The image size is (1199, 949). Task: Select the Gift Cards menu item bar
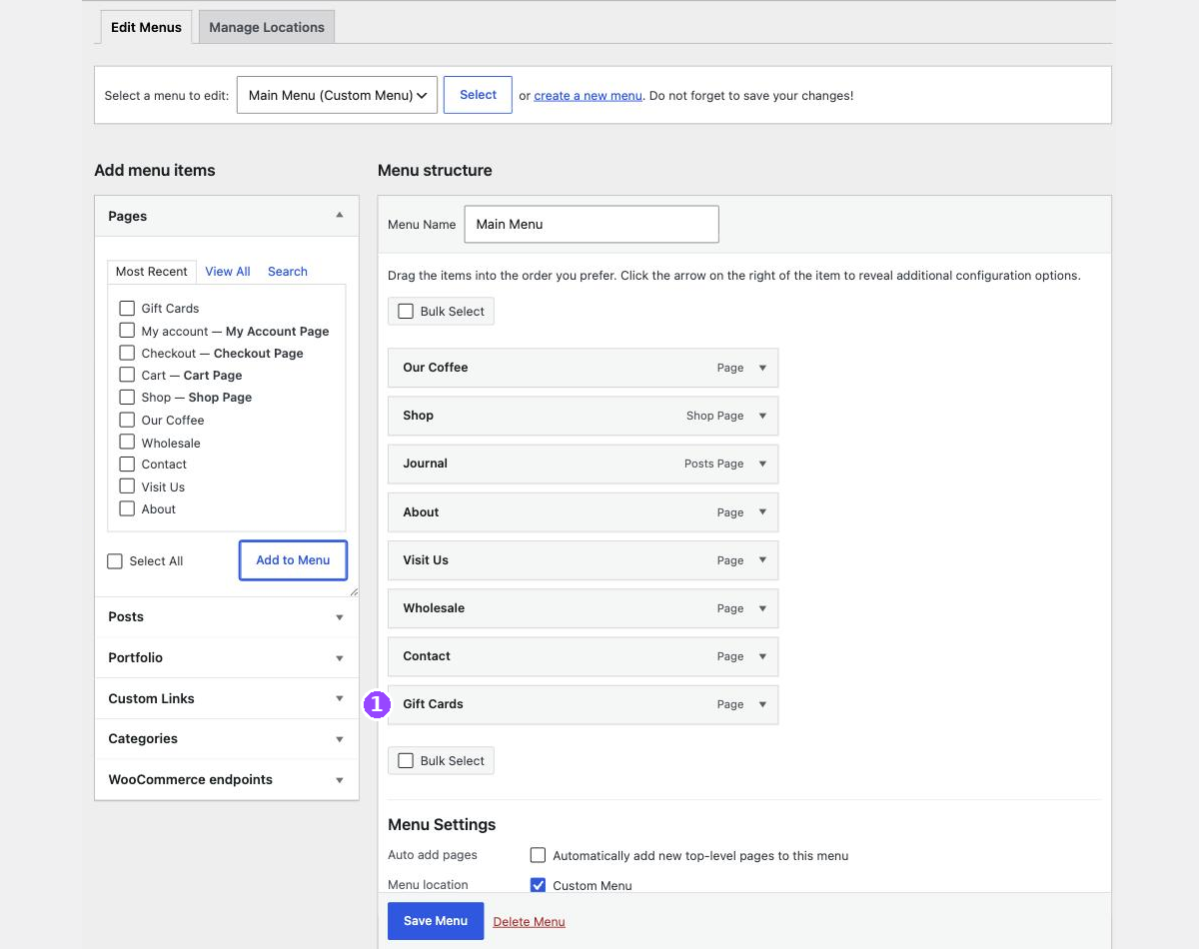click(583, 704)
